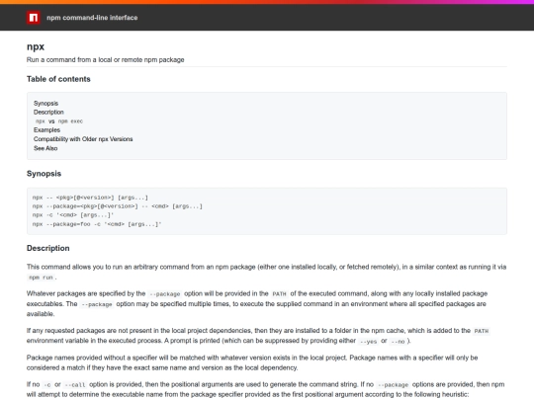
Task: Click the Synopsis section heading
Action: point(44,174)
